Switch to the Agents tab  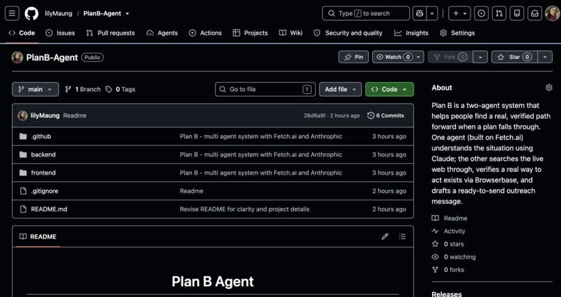pos(162,33)
